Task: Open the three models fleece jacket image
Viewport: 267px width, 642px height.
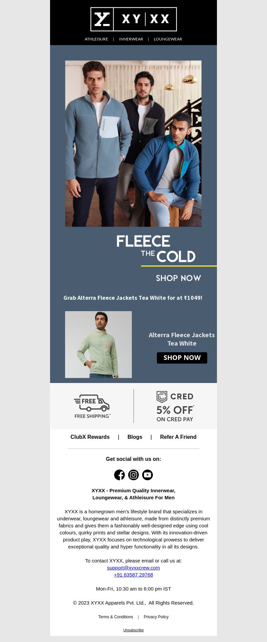Action: coord(133,144)
